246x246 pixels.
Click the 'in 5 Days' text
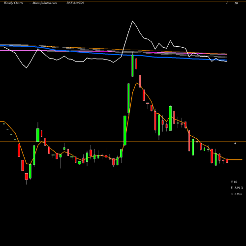point(236,194)
